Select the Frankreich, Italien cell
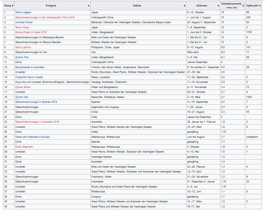The height and width of the screenshot is (212, 266). [x=138, y=177]
